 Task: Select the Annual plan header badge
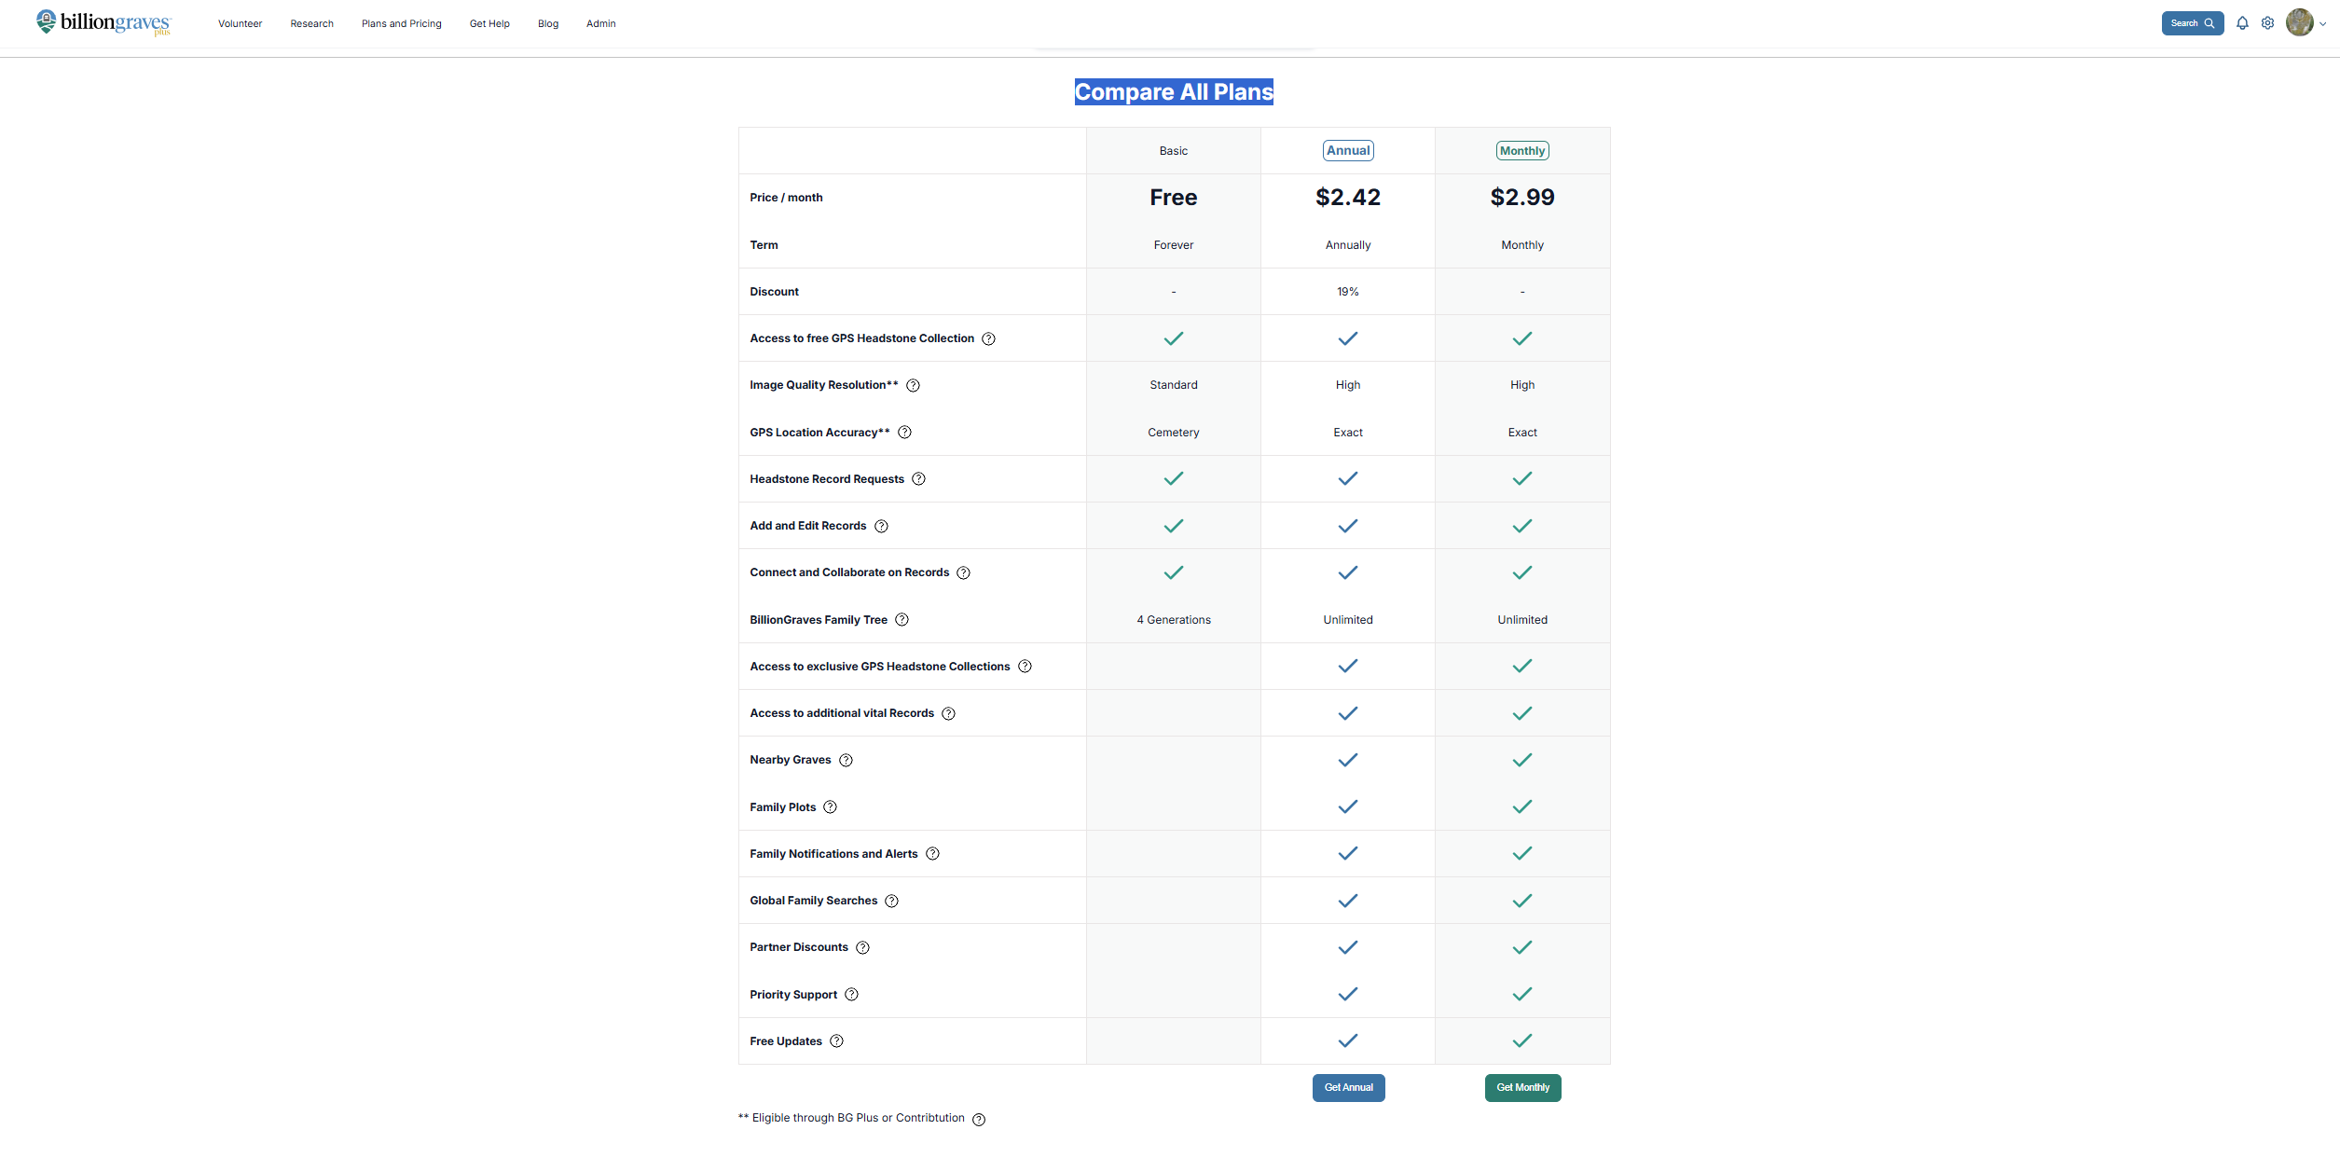click(1348, 151)
